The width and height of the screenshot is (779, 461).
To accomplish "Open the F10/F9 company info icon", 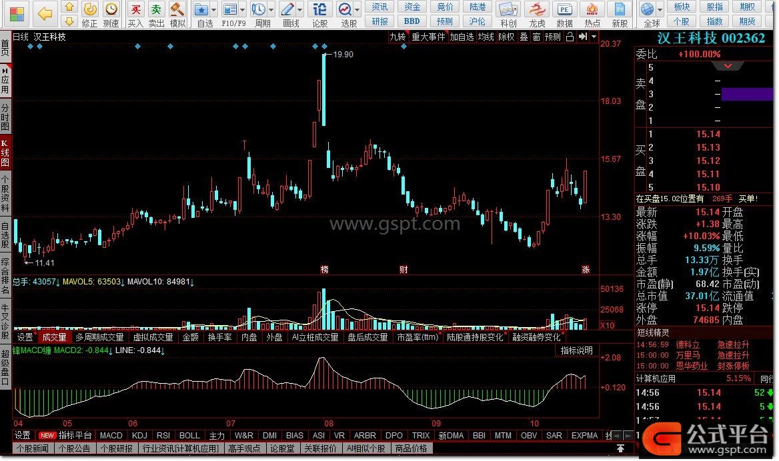I will 230,15.
